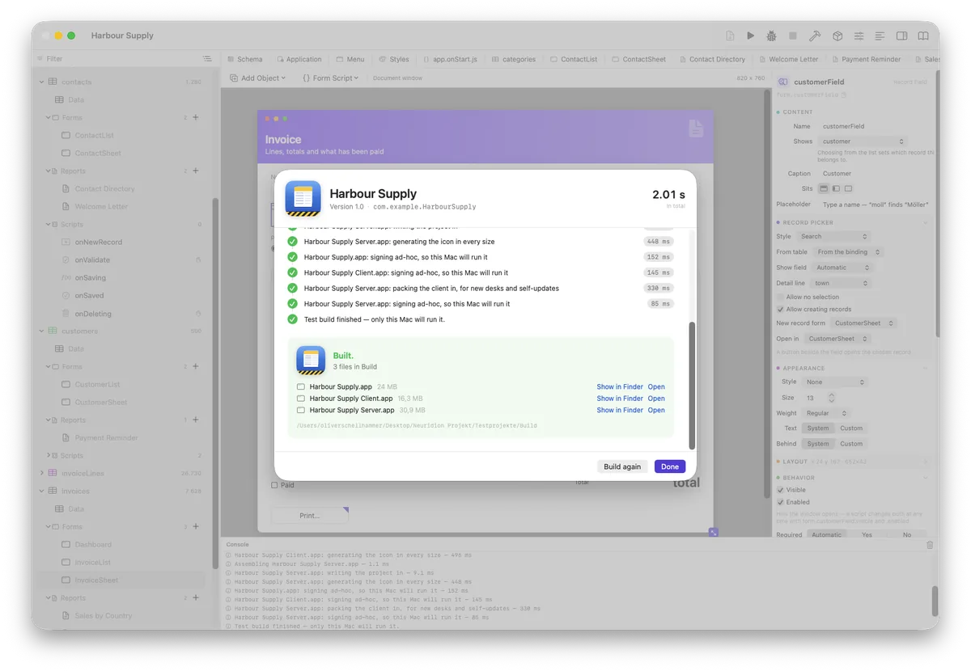Click the Size stepper arrows

(x=831, y=398)
